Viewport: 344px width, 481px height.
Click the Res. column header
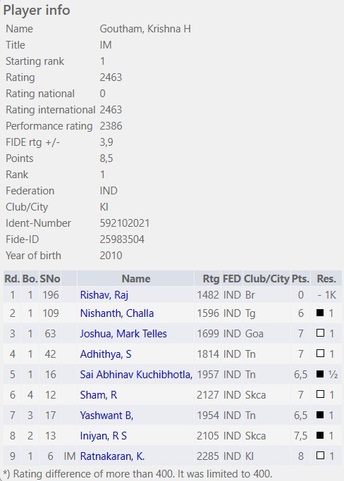326,279
